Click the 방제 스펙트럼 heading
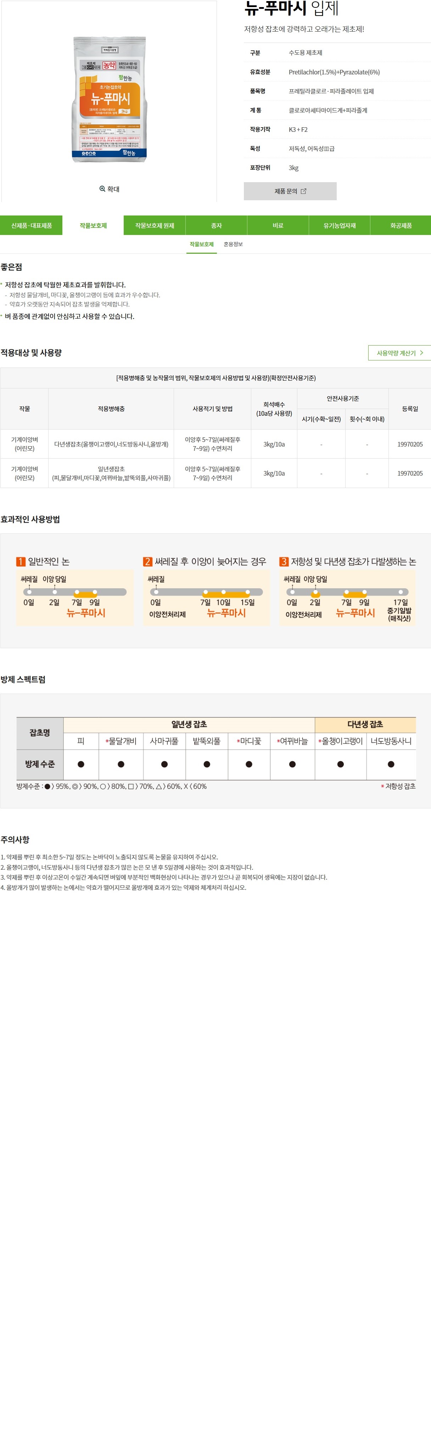 click(x=23, y=680)
